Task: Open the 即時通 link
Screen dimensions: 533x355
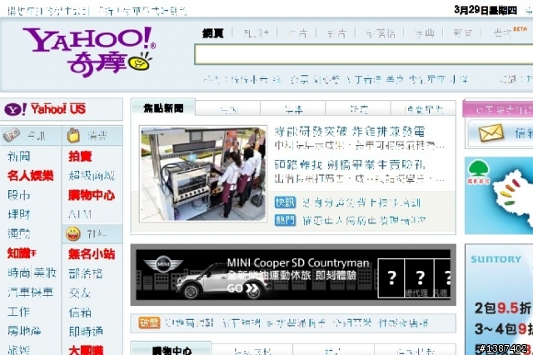Action: (x=86, y=331)
